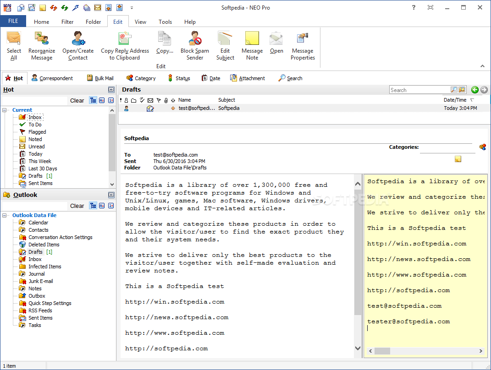Click message body scroll up arrow

point(358,184)
